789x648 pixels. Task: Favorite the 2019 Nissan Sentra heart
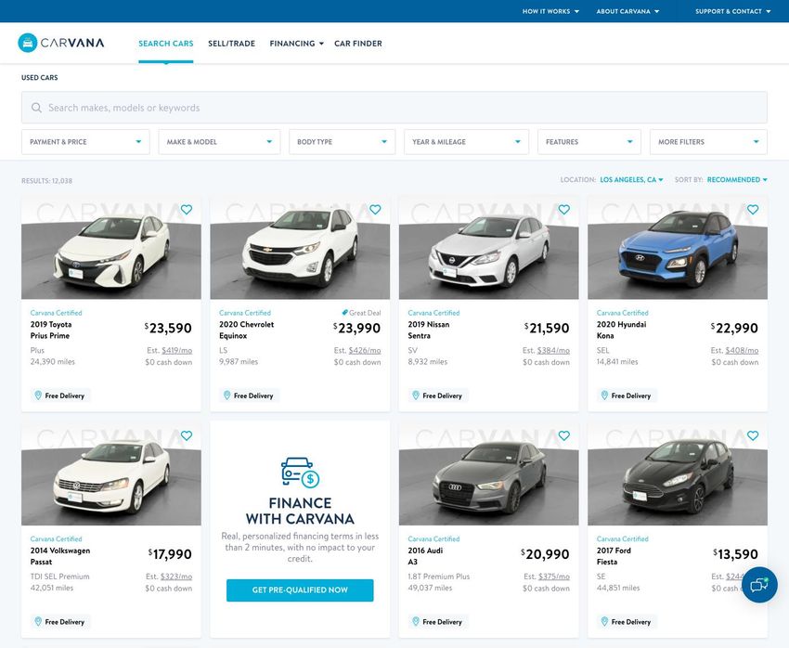[564, 209]
